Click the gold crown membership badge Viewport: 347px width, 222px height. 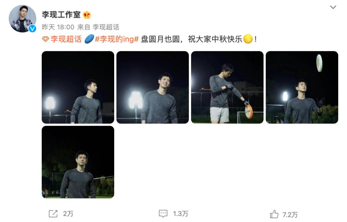(87, 15)
